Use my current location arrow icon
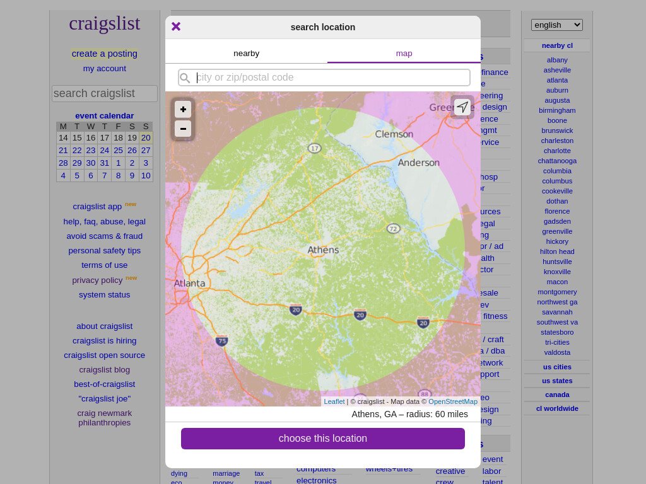Image resolution: width=646 pixels, height=484 pixels. click(x=462, y=107)
